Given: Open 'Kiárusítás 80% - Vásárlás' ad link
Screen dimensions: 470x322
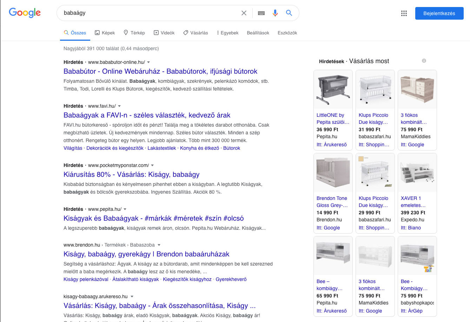Looking at the screenshot, I should (x=132, y=174).
